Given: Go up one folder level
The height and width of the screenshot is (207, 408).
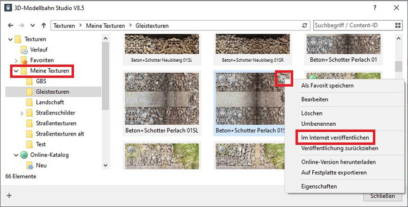Looking at the screenshot, I should point(44,25).
